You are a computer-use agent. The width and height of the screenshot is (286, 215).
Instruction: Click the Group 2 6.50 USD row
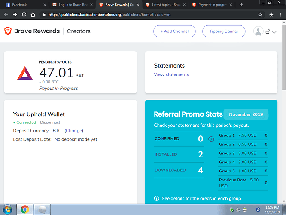point(243,144)
